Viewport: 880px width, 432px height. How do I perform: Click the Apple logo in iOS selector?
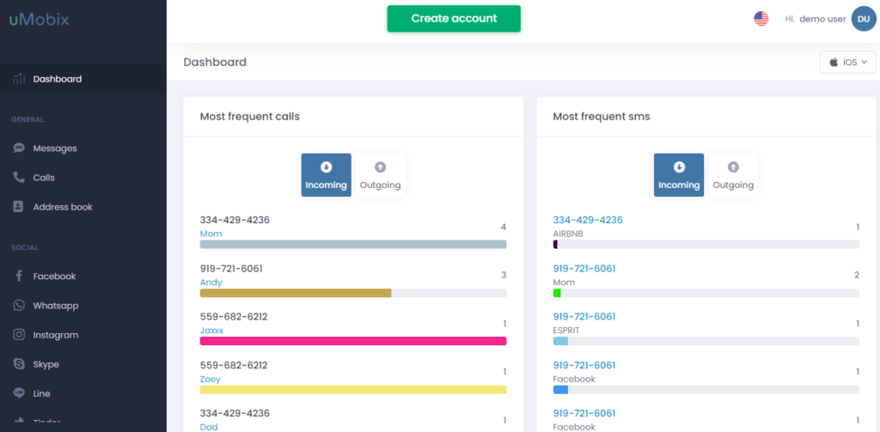pyautogui.click(x=834, y=63)
